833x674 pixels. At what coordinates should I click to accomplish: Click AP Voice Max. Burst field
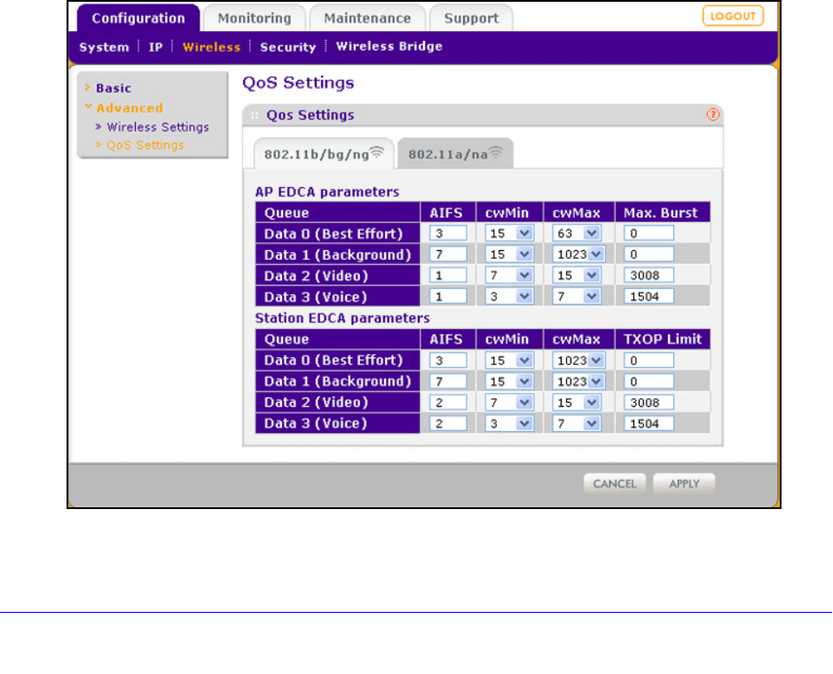648,296
